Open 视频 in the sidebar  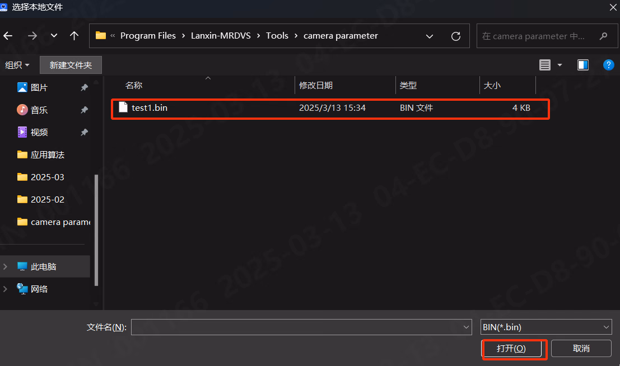click(39, 133)
